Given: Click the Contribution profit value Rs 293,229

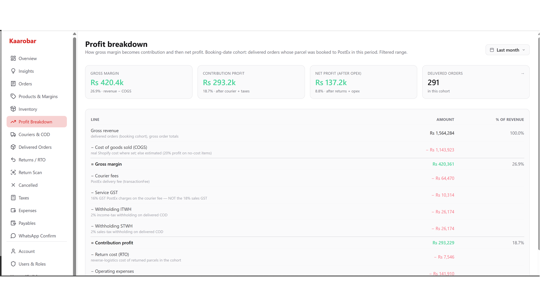Looking at the screenshot, I should (443, 243).
